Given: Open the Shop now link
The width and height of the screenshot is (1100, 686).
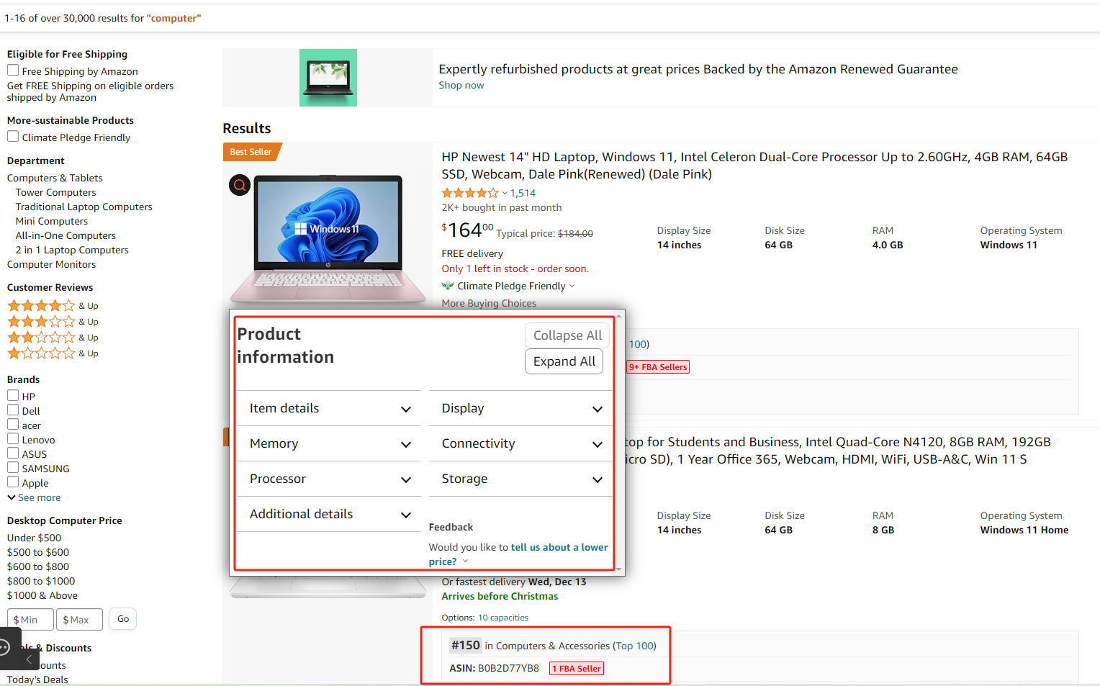Looking at the screenshot, I should 461,85.
